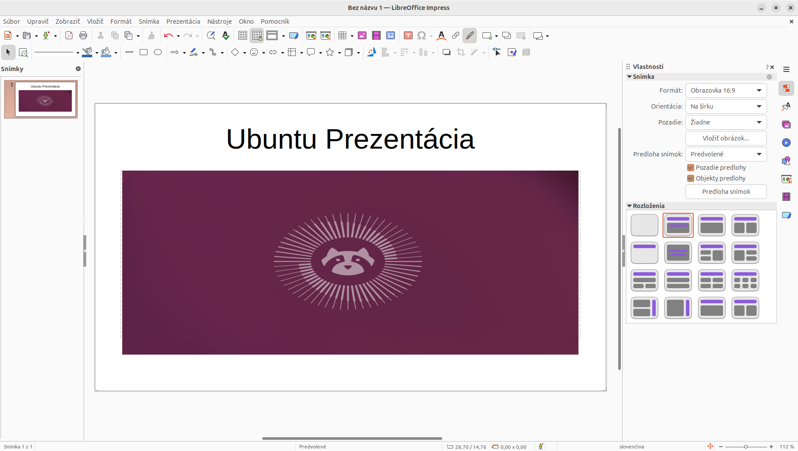
Task: Toggle the draw functions highlighter button
Action: pyautogui.click(x=469, y=36)
